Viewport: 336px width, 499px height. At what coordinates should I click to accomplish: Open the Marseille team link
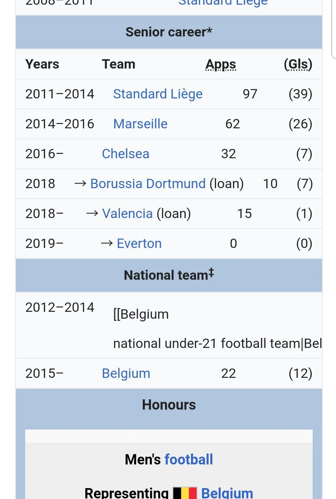140,124
